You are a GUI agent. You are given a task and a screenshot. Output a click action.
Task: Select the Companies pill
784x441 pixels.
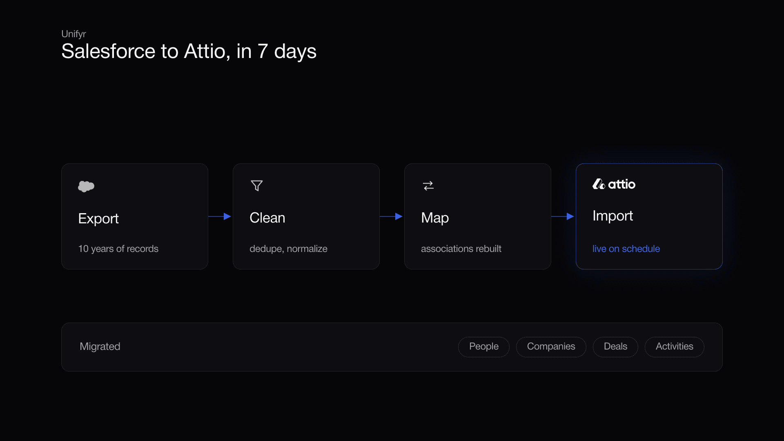click(551, 347)
